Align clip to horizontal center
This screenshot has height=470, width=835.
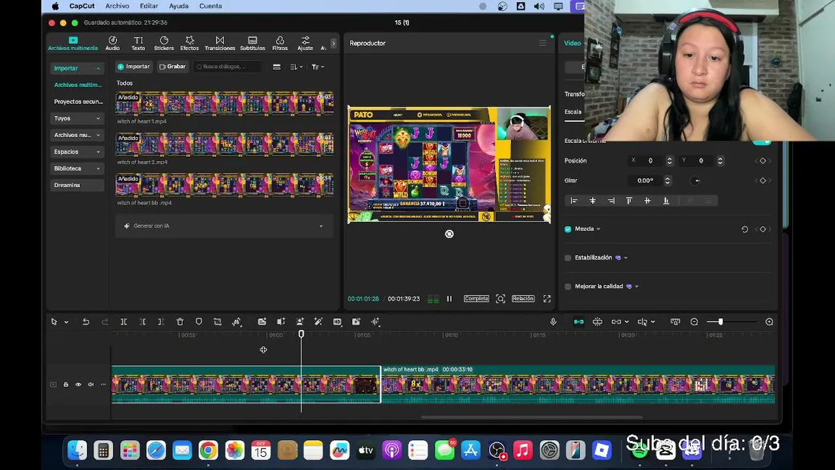pyautogui.click(x=592, y=201)
